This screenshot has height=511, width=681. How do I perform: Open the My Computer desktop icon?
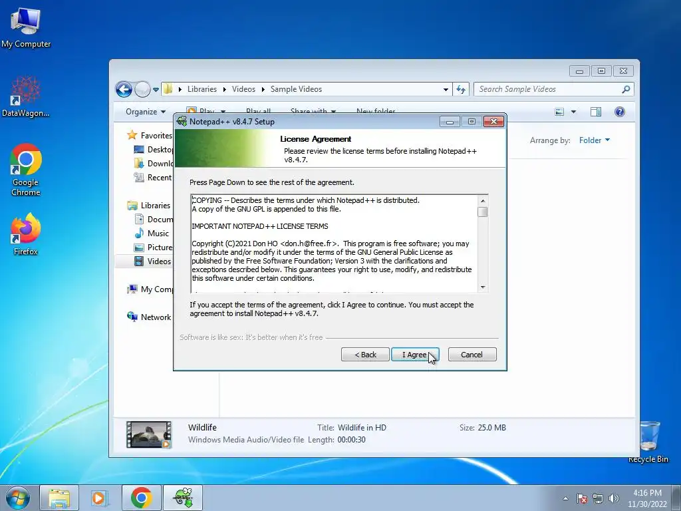[26, 27]
